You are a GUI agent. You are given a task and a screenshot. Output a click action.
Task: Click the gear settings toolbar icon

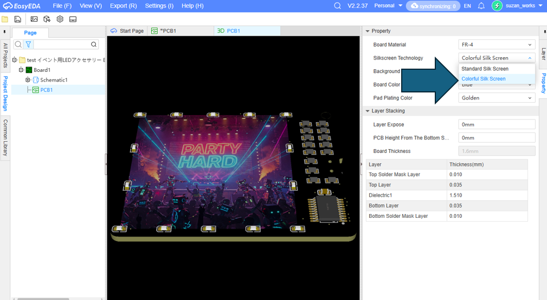60,19
